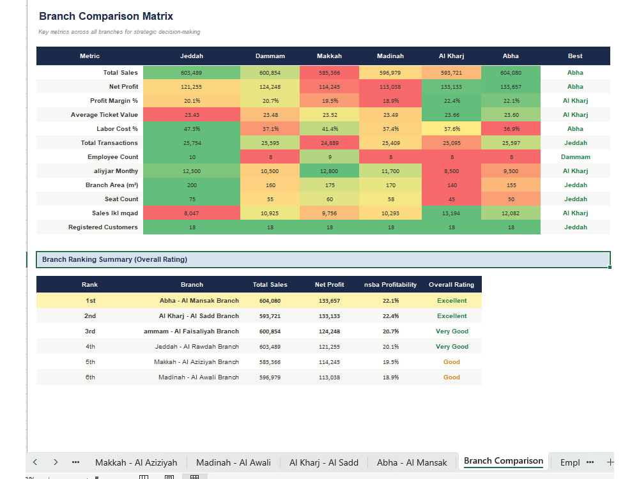
Task: Select the Metric column header
Action: coord(89,56)
